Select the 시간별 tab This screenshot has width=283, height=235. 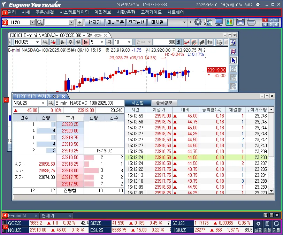point(138,103)
